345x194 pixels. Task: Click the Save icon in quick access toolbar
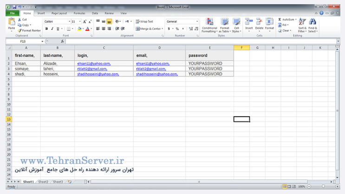pos(15,7)
